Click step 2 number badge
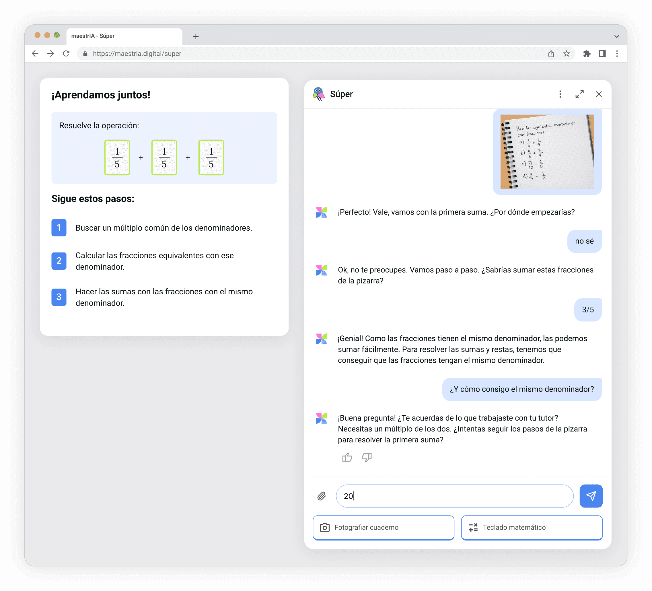Screen dimensions: 652x591 click(x=59, y=261)
